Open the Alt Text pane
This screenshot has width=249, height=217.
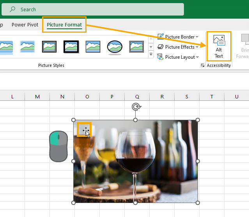click(x=219, y=46)
